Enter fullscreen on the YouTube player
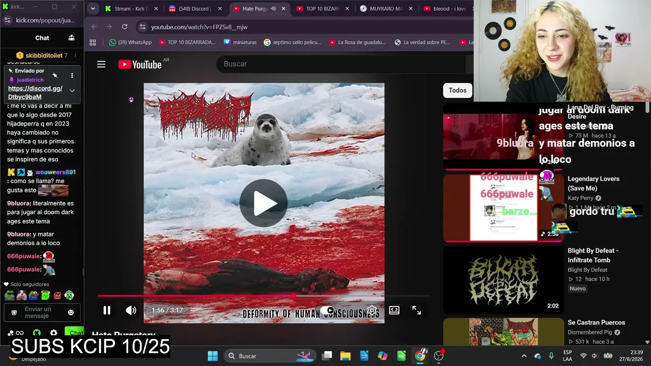651x366 pixels. click(417, 310)
